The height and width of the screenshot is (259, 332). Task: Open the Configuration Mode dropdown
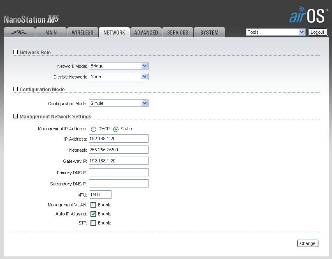coord(118,103)
